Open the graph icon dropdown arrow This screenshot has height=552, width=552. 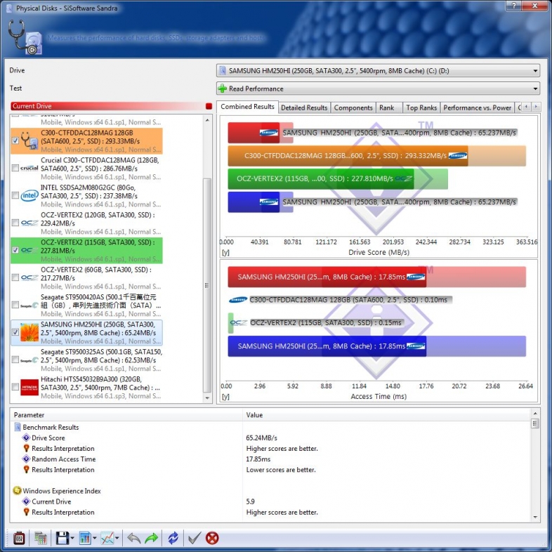117,538
